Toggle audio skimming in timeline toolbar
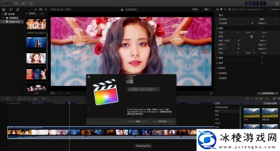 [x=252, y=98]
